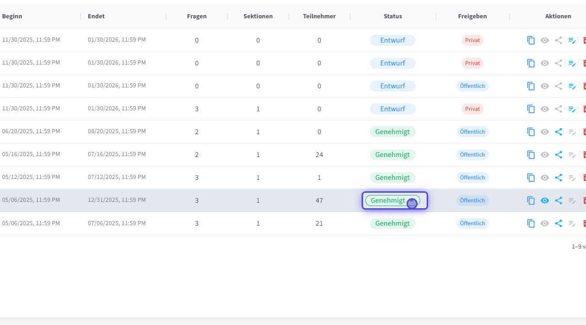The height and width of the screenshot is (325, 586).
Task: Preview the survey with 21 participants
Action: (545, 223)
